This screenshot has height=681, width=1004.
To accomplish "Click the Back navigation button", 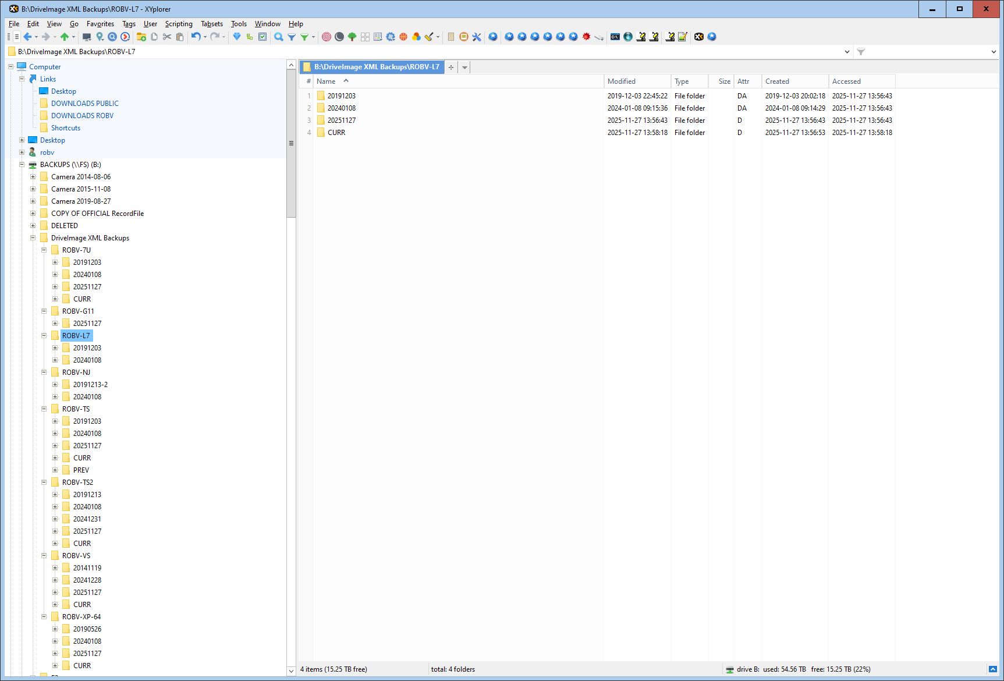I will point(28,37).
